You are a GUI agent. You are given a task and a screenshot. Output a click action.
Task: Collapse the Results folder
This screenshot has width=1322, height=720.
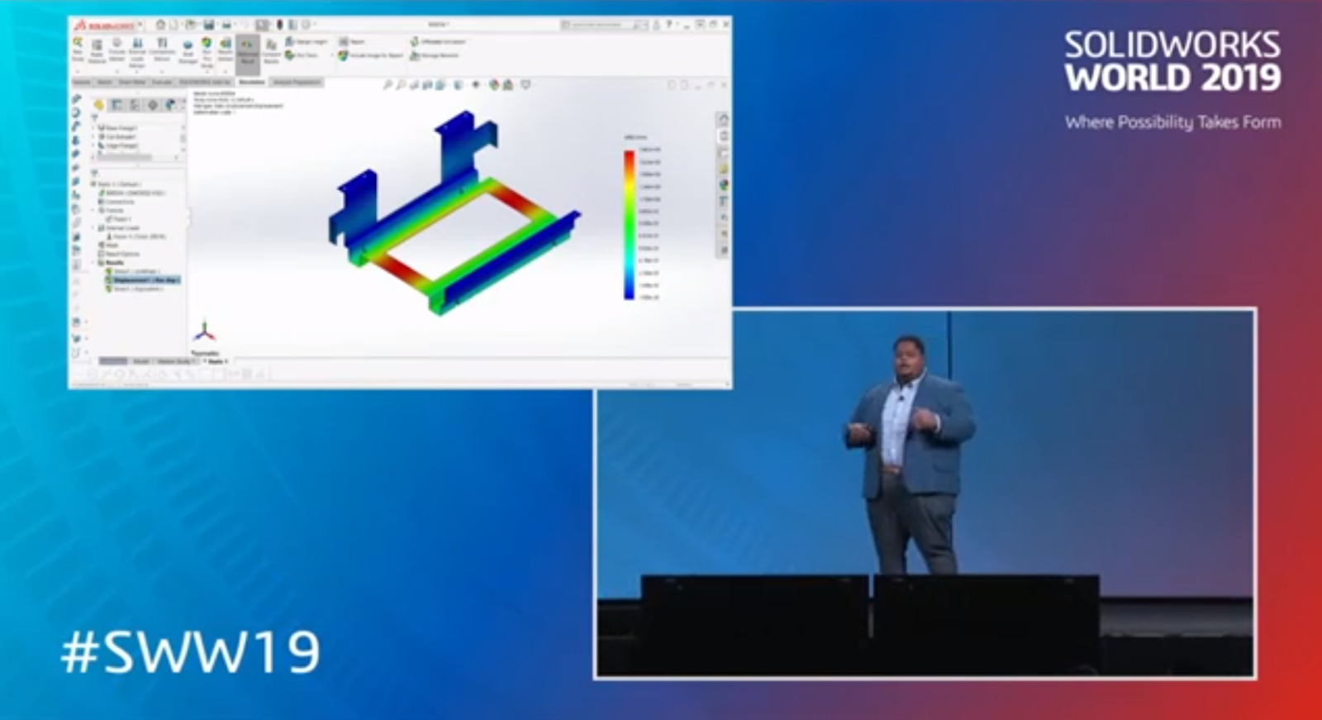93,263
